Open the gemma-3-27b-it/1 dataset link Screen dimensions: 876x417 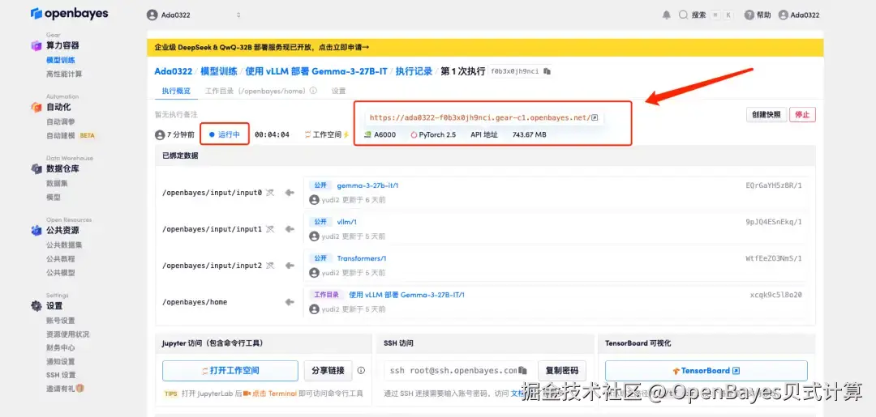367,185
